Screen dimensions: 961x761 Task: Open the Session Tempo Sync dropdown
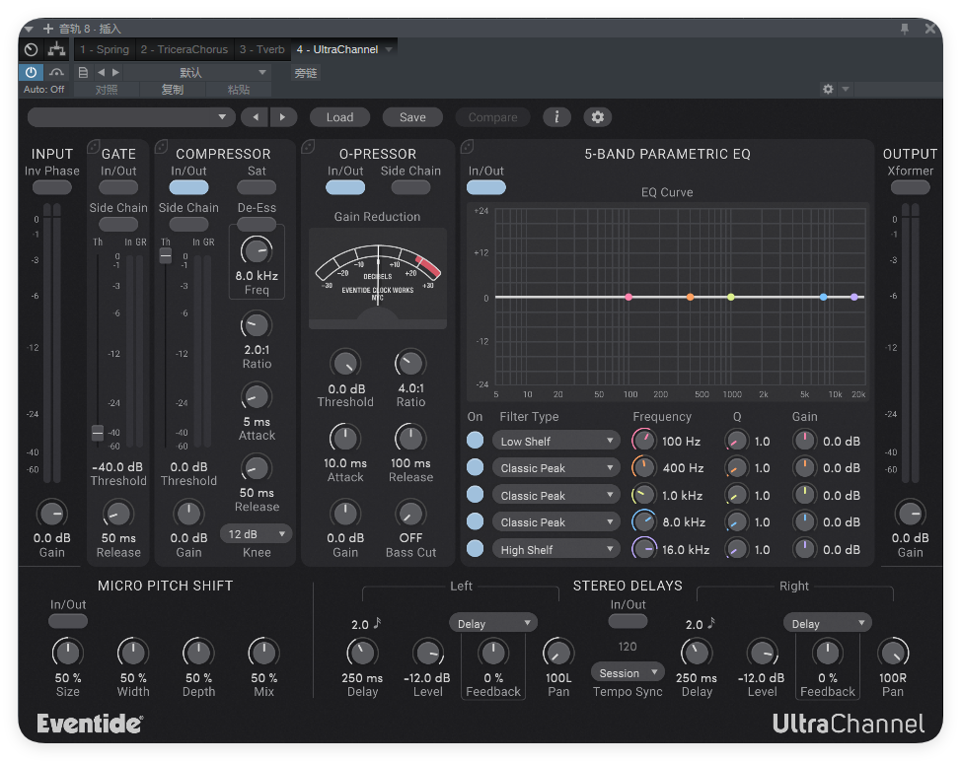[628, 672]
